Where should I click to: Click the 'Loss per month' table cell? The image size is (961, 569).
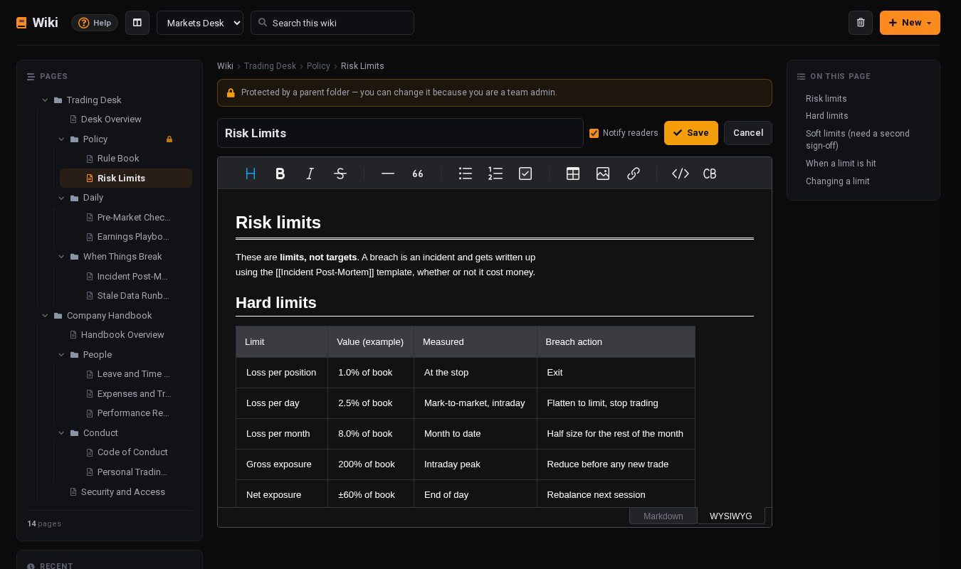tap(282, 434)
